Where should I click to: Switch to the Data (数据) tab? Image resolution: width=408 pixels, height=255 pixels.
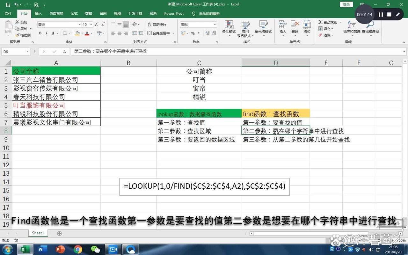(x=89, y=14)
